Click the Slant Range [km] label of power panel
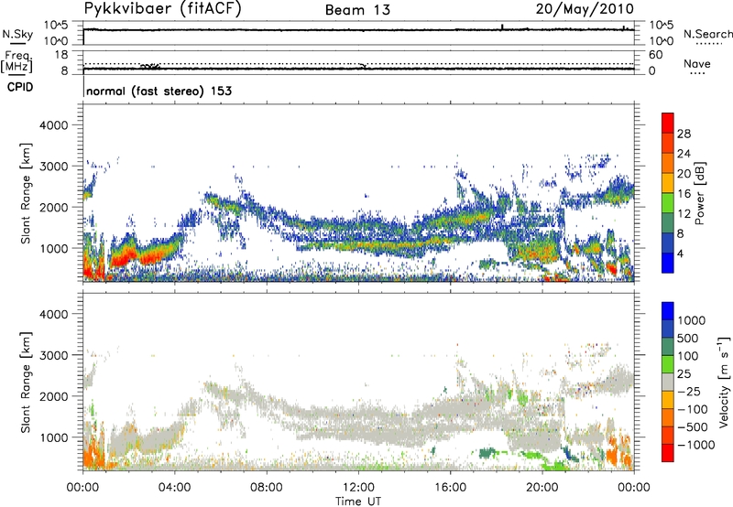Viewport: 733px width, 507px height. click(26, 193)
